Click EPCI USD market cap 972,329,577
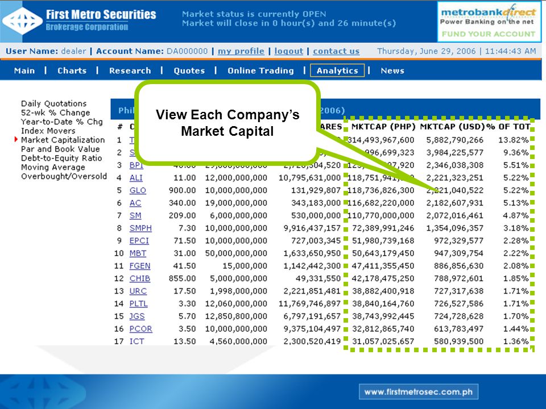Viewport: 546px width, 409px height. [458, 240]
